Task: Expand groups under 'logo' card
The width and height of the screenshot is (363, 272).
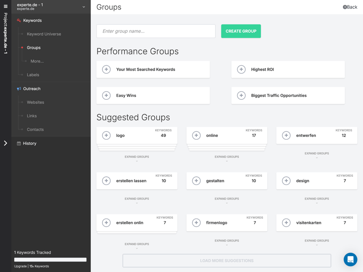Action: click(137, 158)
